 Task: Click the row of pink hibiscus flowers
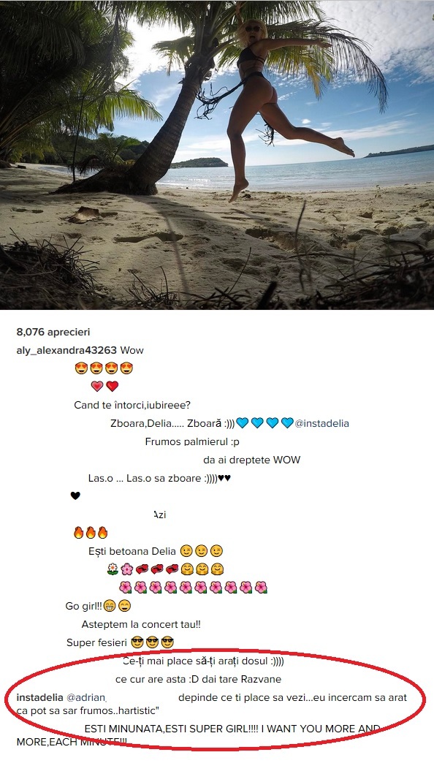click(193, 588)
